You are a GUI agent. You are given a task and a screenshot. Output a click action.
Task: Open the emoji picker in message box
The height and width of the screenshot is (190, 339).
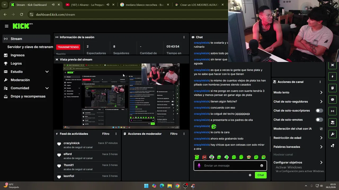262,165
